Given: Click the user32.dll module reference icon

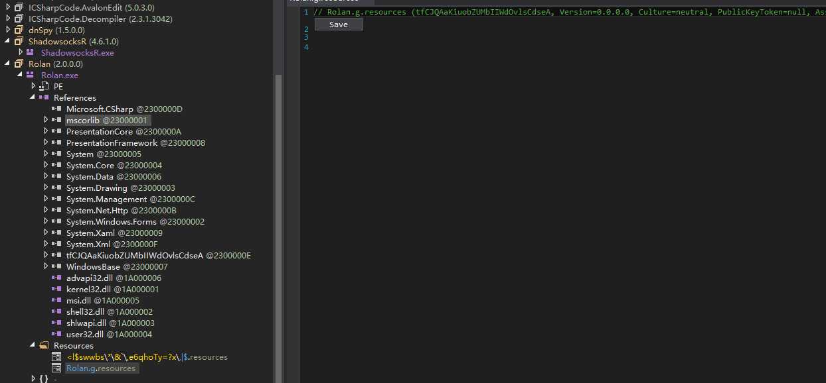Looking at the screenshot, I should tap(56, 334).
